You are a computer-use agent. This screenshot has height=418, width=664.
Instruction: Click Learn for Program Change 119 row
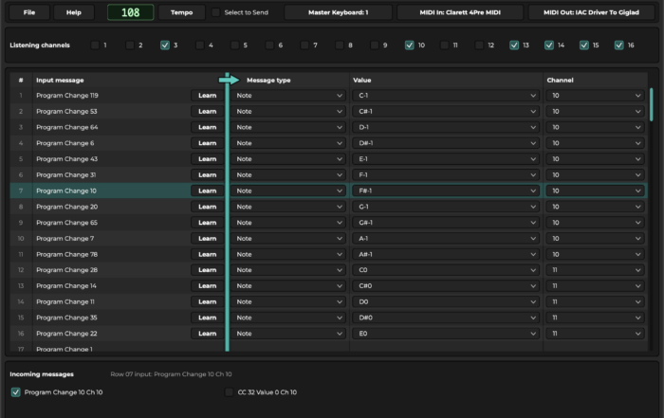pos(207,96)
